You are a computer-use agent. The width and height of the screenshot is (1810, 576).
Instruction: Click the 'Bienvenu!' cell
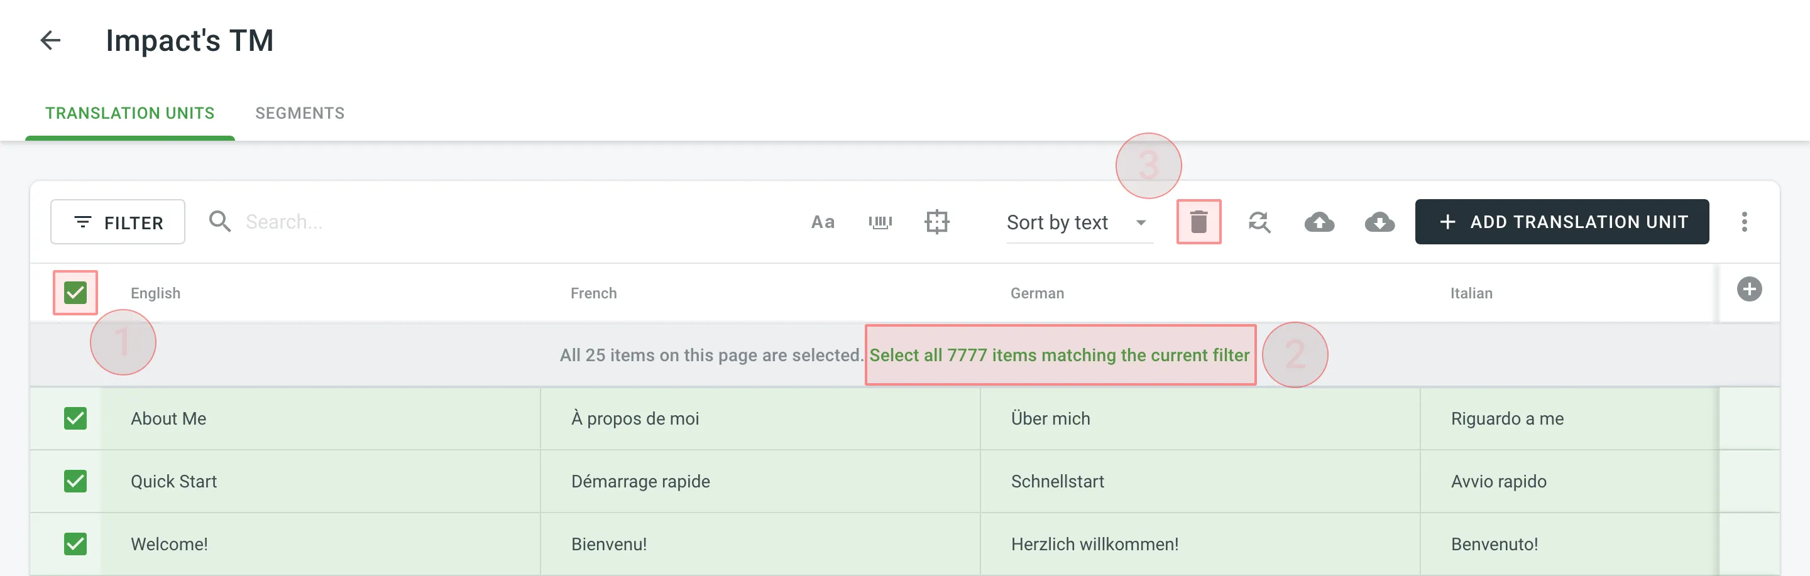coord(760,544)
